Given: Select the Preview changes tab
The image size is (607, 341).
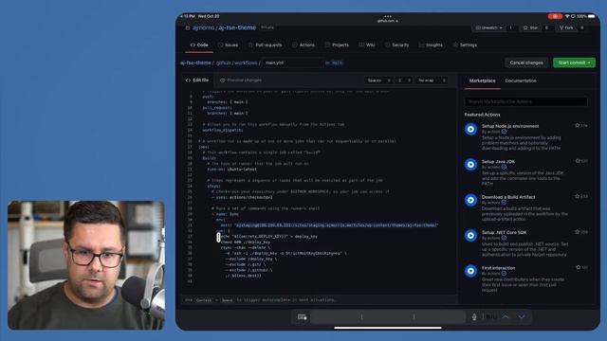Looking at the screenshot, I should point(241,80).
